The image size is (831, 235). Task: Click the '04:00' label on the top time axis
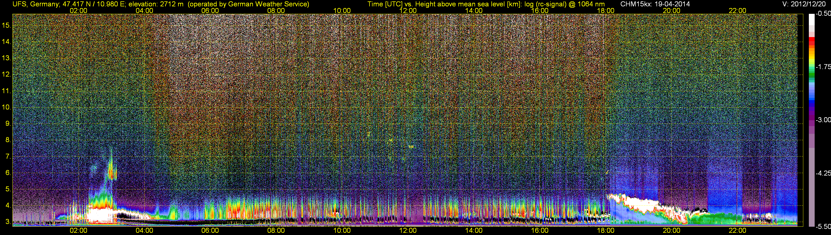coord(144,11)
